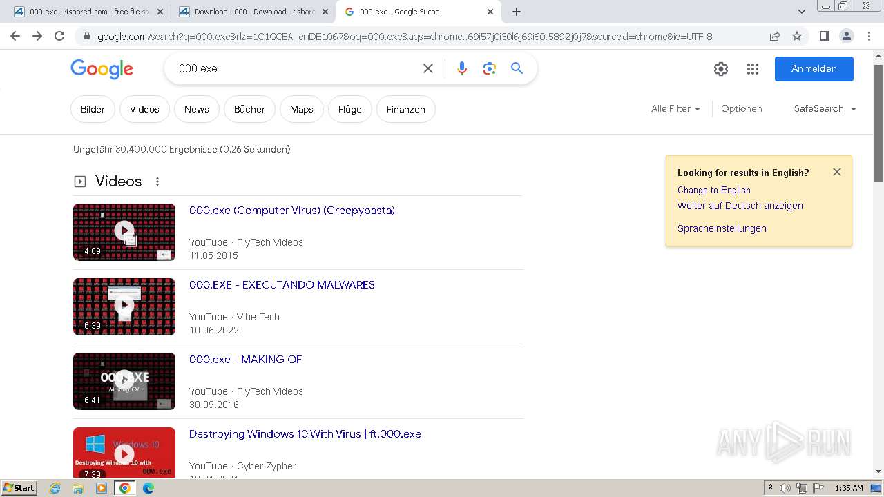Close the Download - 000 tab

click(325, 12)
